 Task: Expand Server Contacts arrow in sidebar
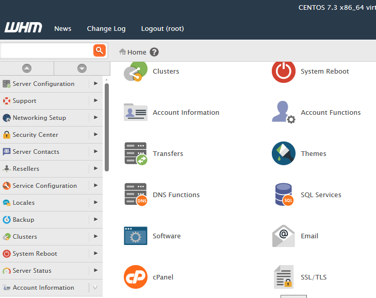coord(96,151)
